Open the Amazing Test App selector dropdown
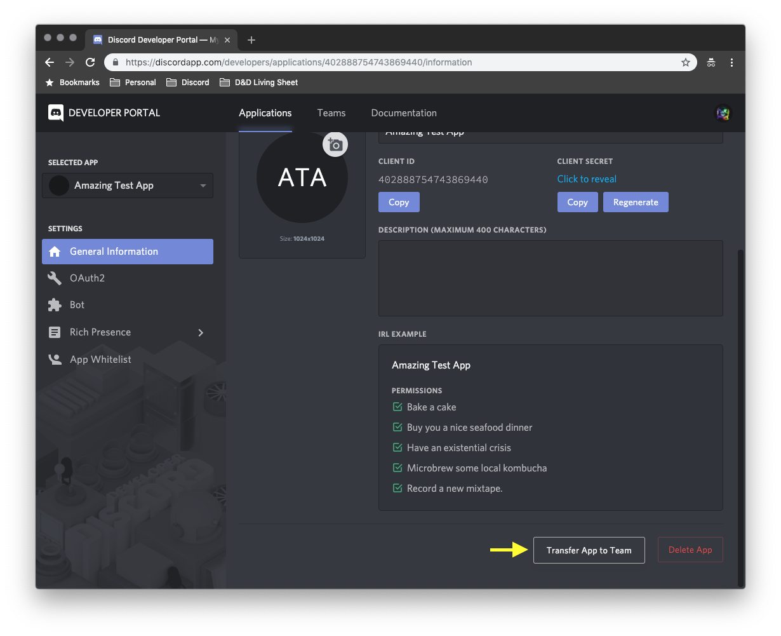781x636 pixels. [x=128, y=186]
